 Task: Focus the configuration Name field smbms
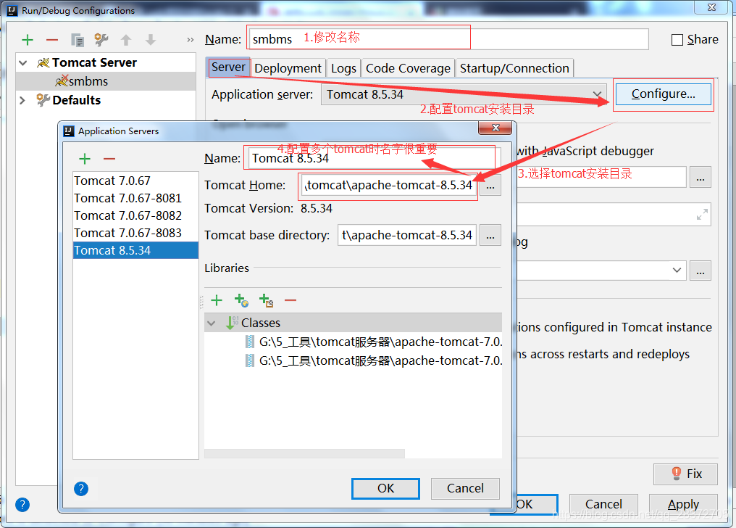(448, 39)
